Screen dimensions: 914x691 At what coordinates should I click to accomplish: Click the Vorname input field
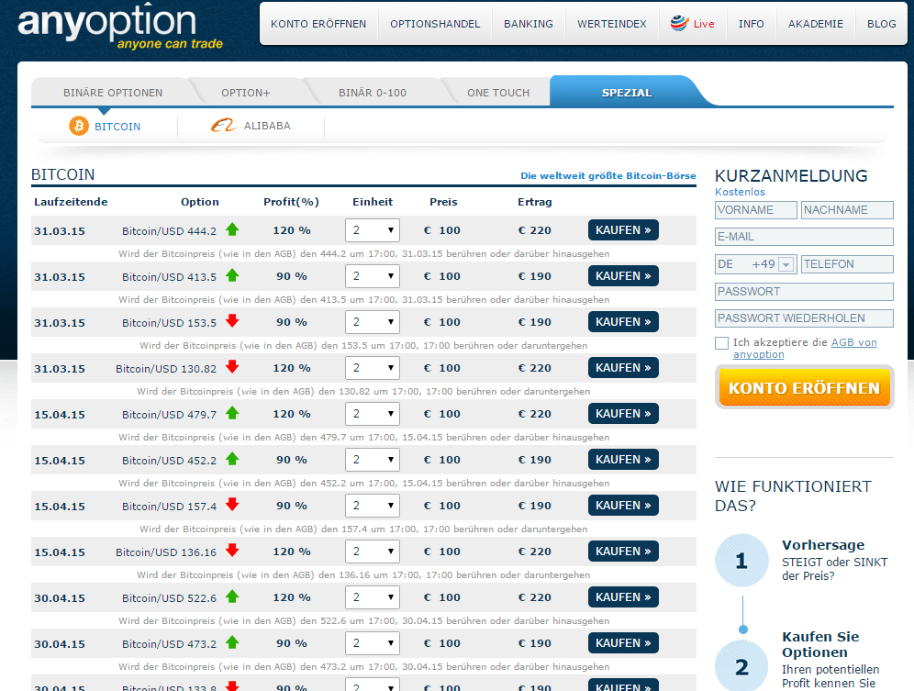756,210
